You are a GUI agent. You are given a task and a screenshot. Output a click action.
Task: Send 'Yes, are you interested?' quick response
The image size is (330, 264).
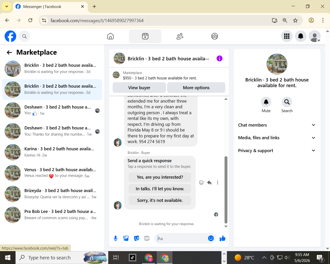point(160,177)
